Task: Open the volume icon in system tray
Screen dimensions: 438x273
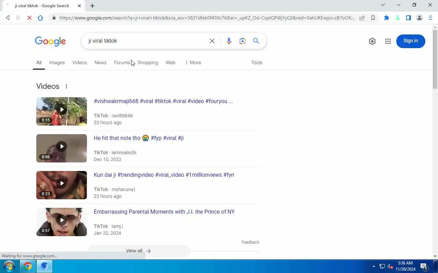Action: (x=390, y=267)
